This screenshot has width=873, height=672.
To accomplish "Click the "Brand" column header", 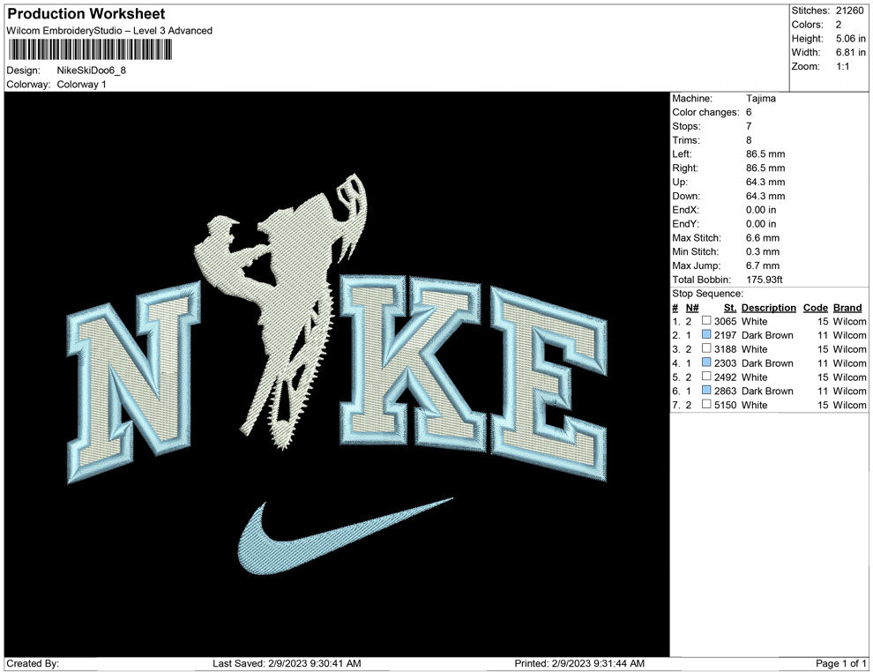I will (847, 307).
